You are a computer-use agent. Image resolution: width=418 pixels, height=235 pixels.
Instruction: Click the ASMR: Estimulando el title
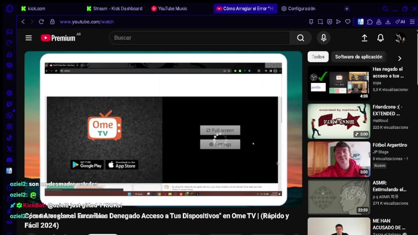390,186
